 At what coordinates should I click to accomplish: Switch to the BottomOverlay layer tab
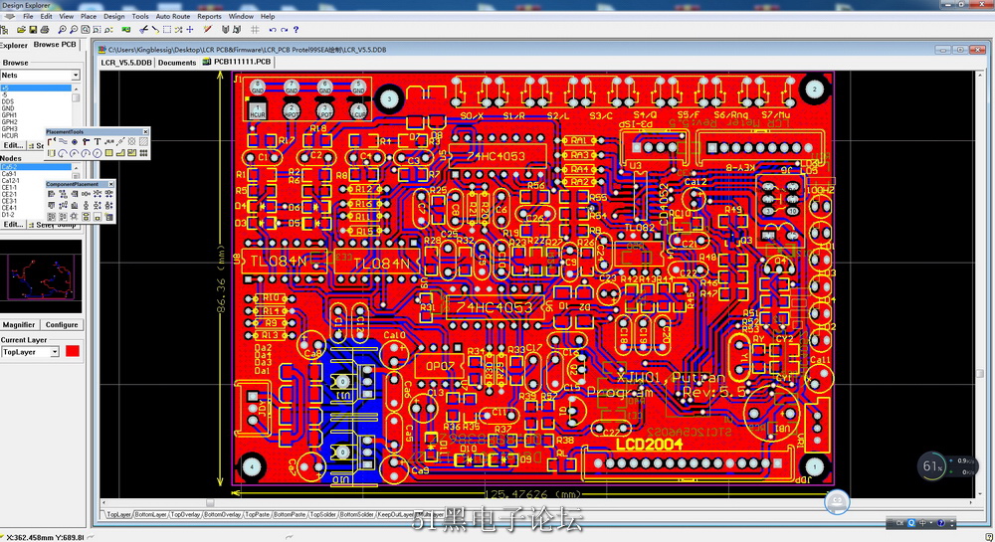(x=223, y=515)
